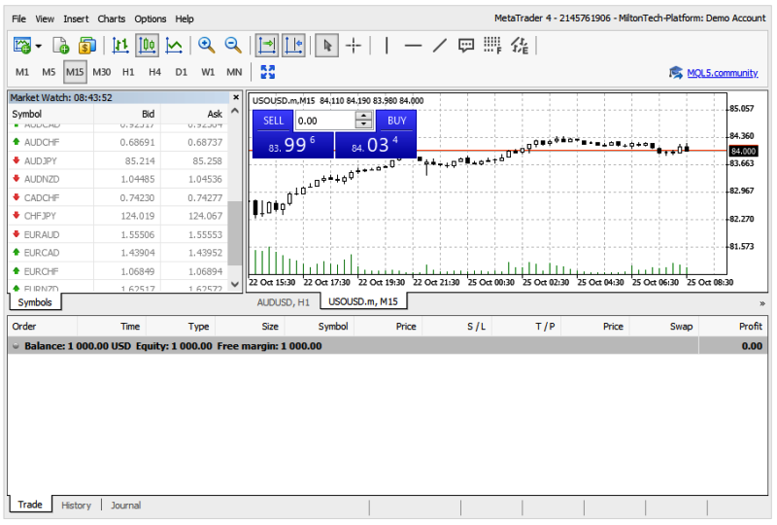Open the Equidistant channel tool
The width and height of the screenshot is (777, 525).
click(520, 45)
